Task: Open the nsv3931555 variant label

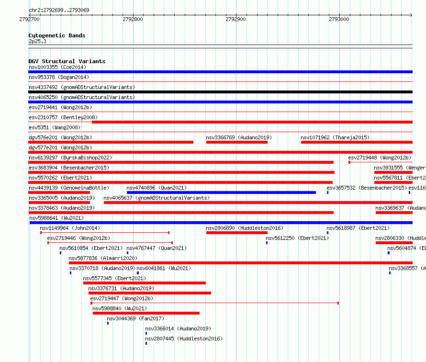Action: pyautogui.click(x=400, y=168)
